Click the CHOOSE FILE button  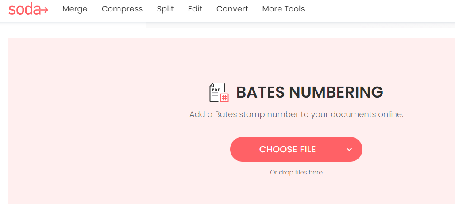296,149
